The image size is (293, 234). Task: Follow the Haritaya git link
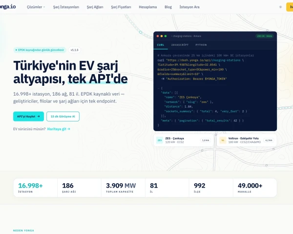coord(59,129)
